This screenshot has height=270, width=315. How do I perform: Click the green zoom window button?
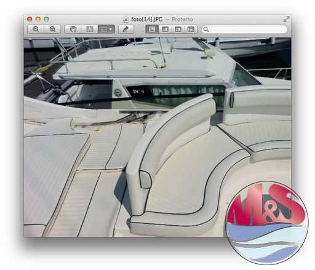[x=46, y=19]
